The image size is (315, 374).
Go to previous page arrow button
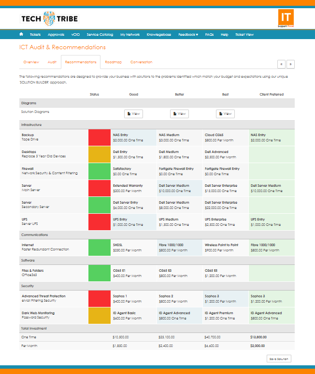[x=281, y=64]
